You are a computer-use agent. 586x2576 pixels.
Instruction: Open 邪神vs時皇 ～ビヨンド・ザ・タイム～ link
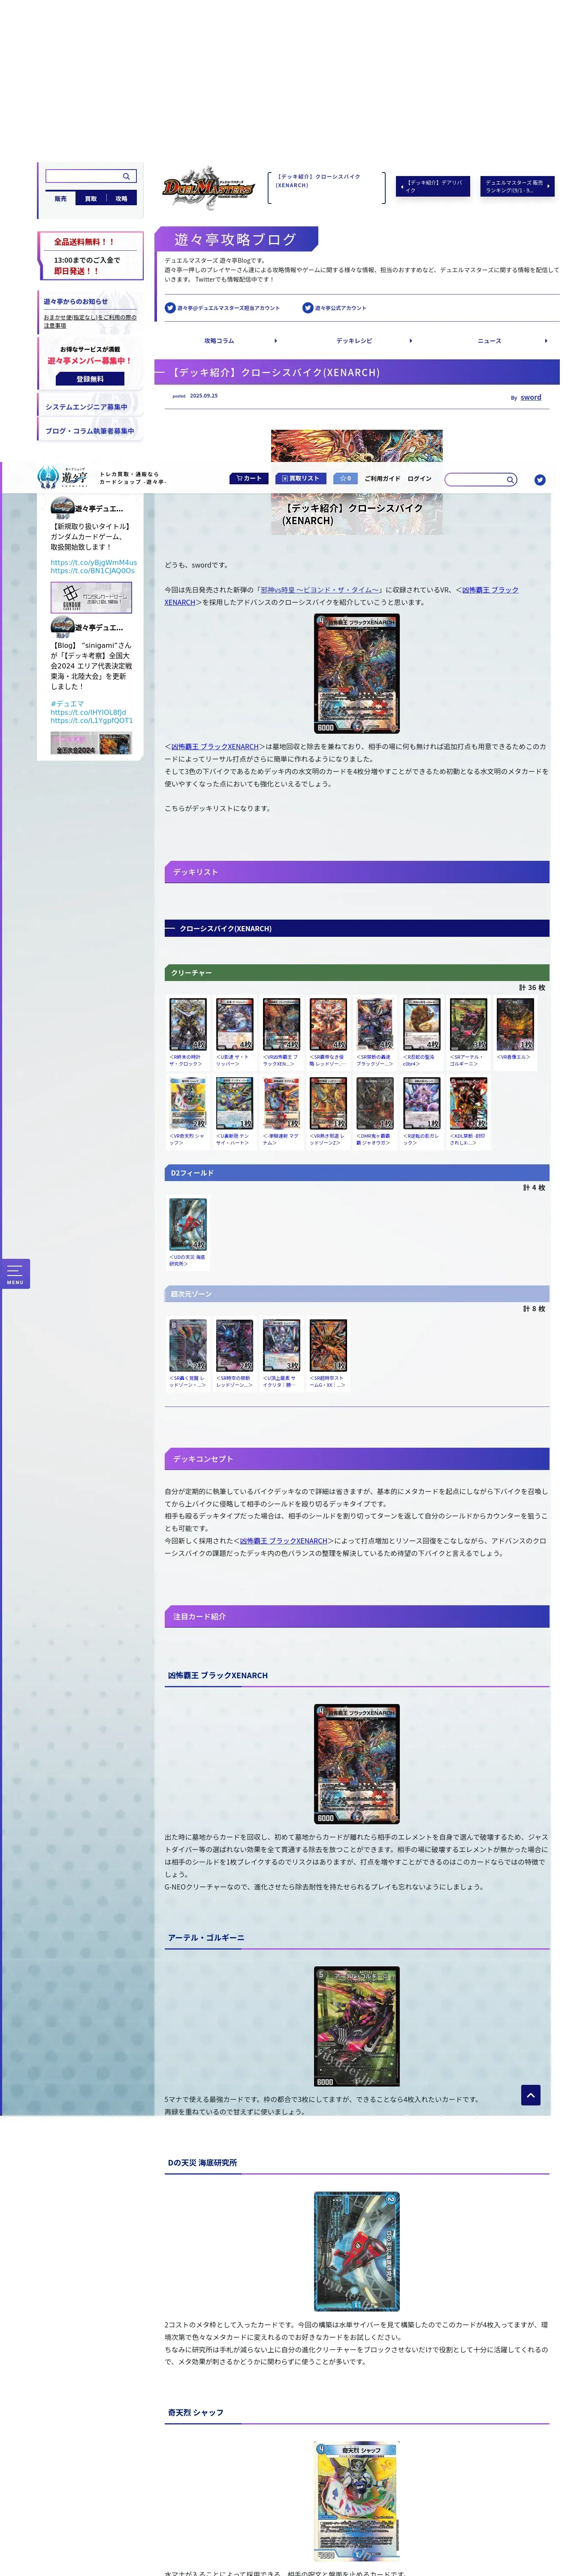(x=320, y=590)
